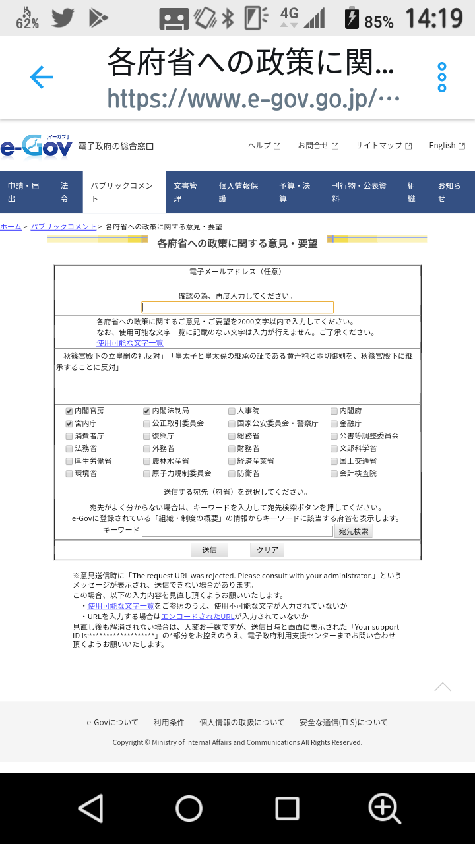Open 利用条件 footer link
475x844 pixels.
[x=169, y=723]
